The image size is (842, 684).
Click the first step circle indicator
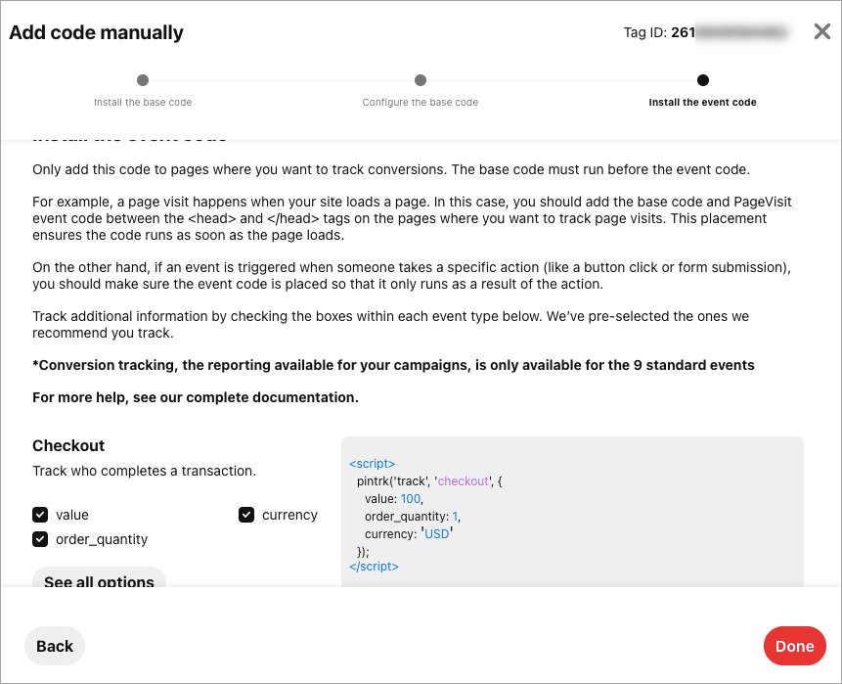143,80
